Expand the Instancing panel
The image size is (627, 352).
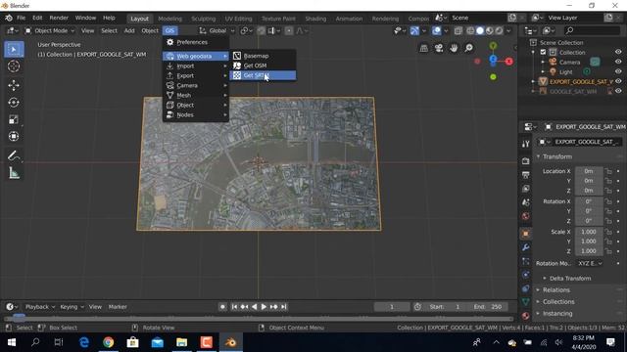click(557, 313)
